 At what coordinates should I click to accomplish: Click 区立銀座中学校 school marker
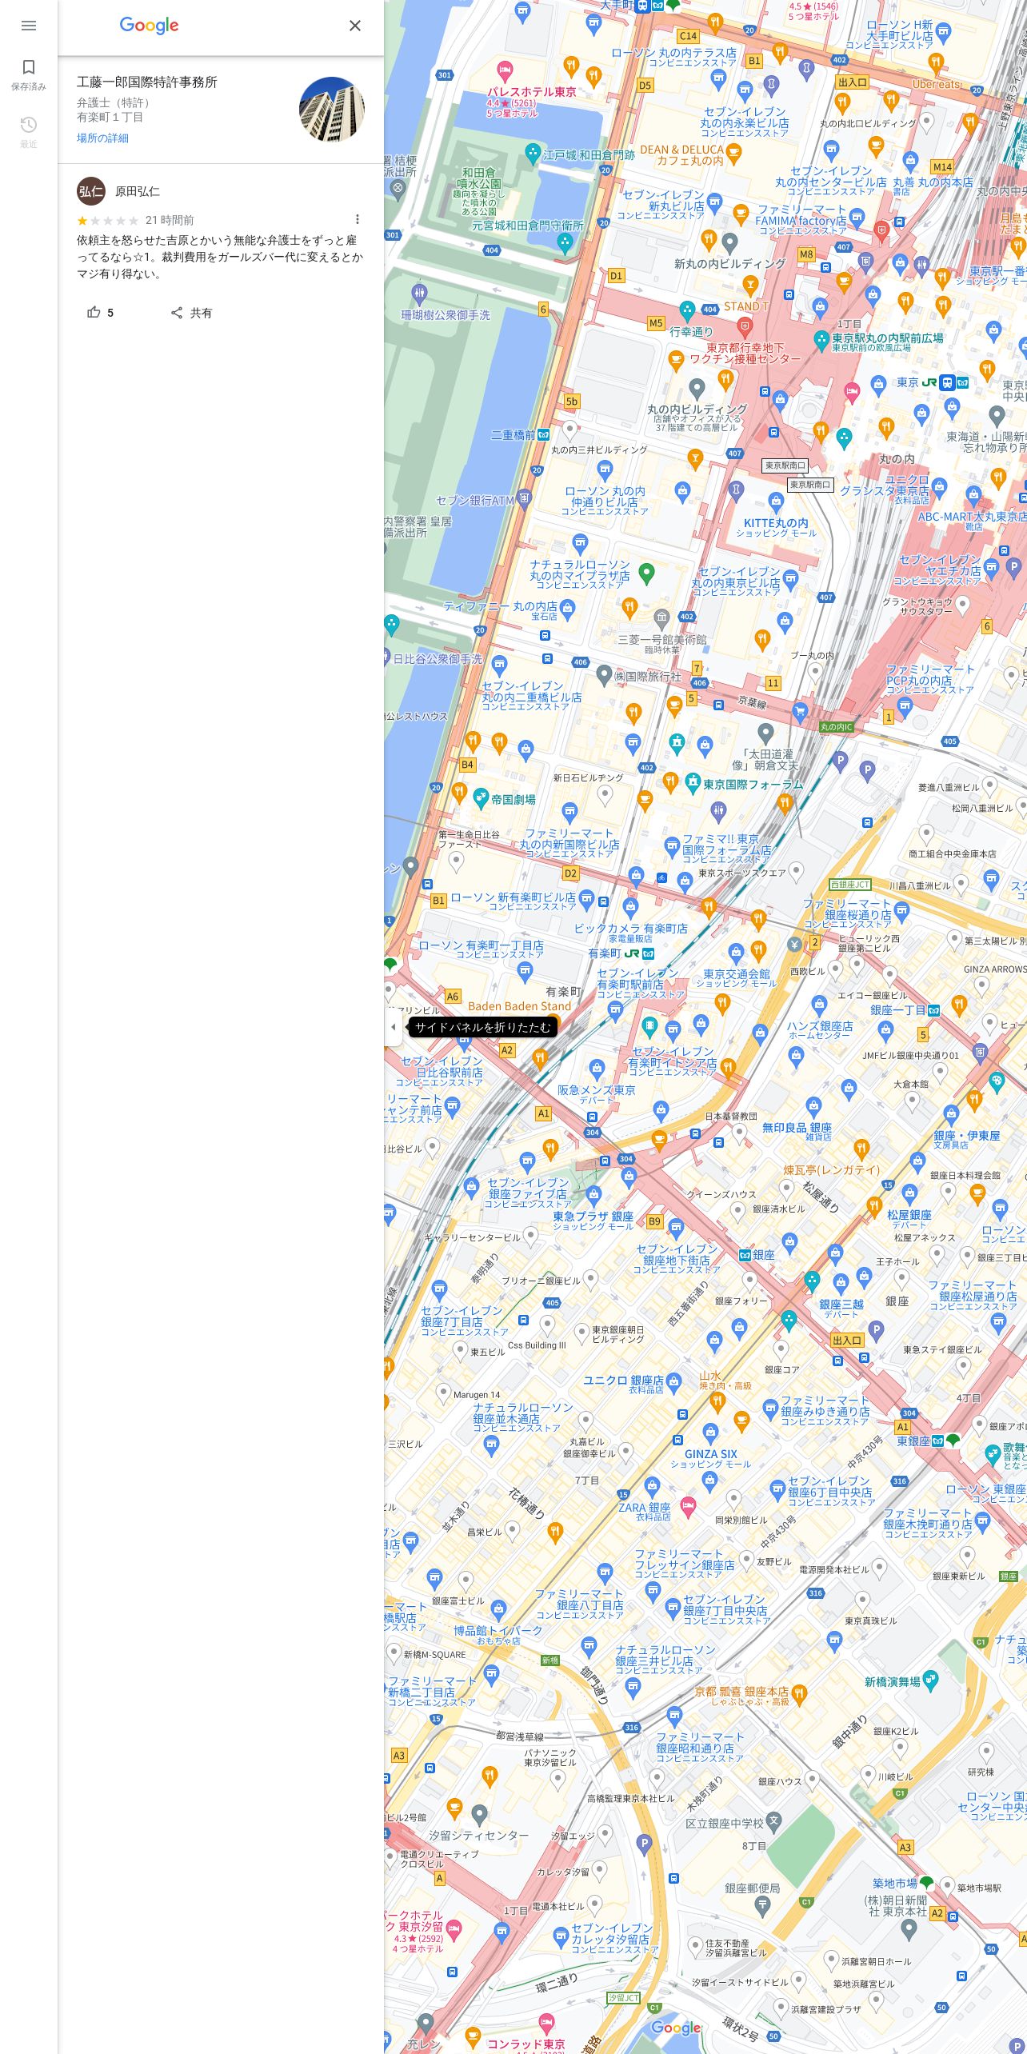tap(773, 1823)
